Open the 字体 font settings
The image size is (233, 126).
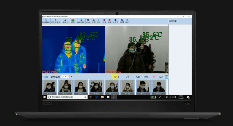pyautogui.click(x=99, y=21)
